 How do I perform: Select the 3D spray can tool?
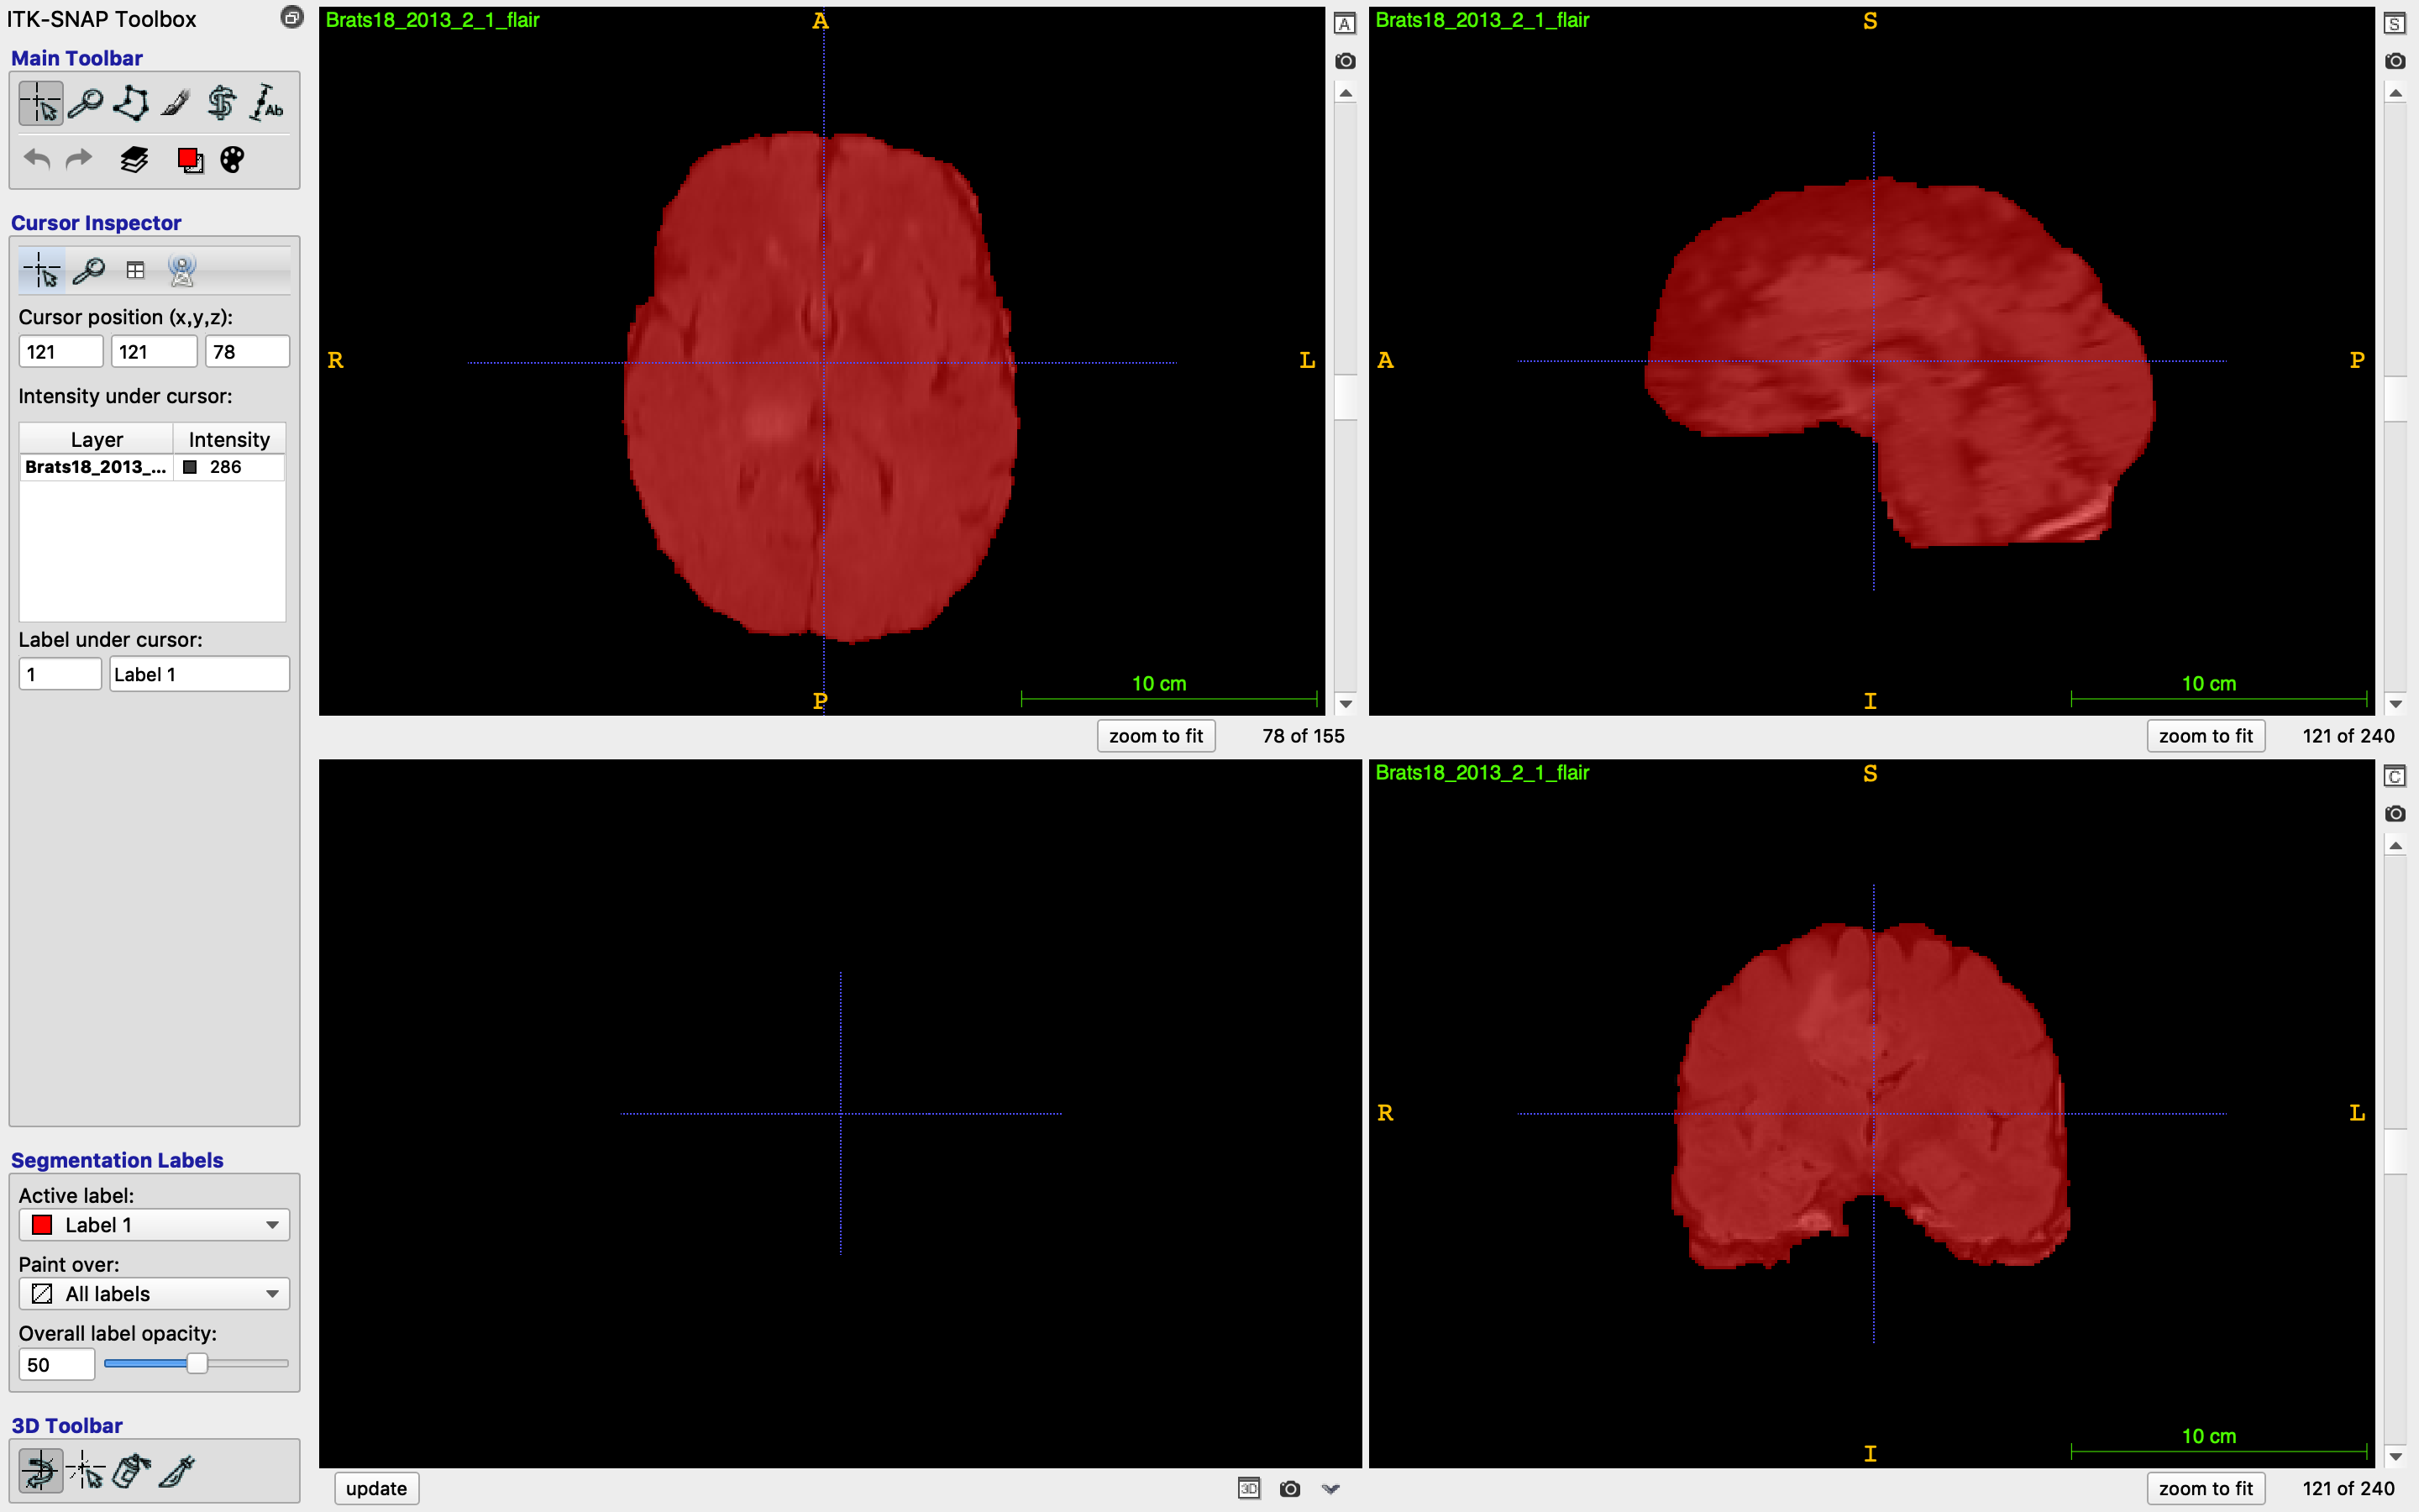point(131,1471)
